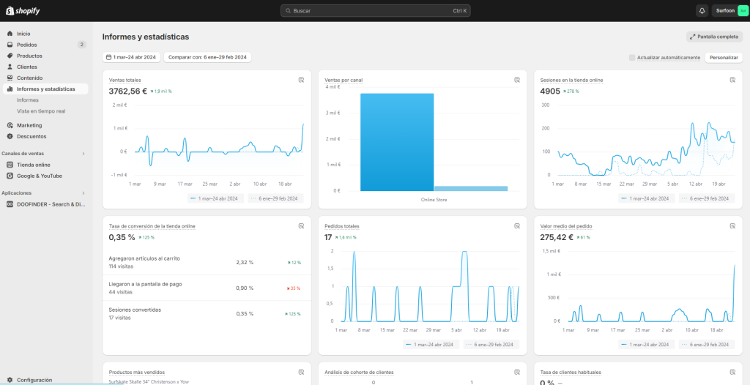Click the Shopify logo
750x385 pixels.
[x=23, y=11]
